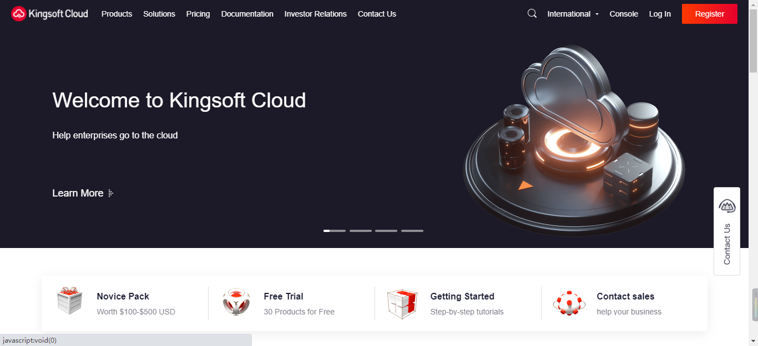Screen dimensions: 758x346
Task: Open the search magnifier icon
Action: click(x=532, y=14)
